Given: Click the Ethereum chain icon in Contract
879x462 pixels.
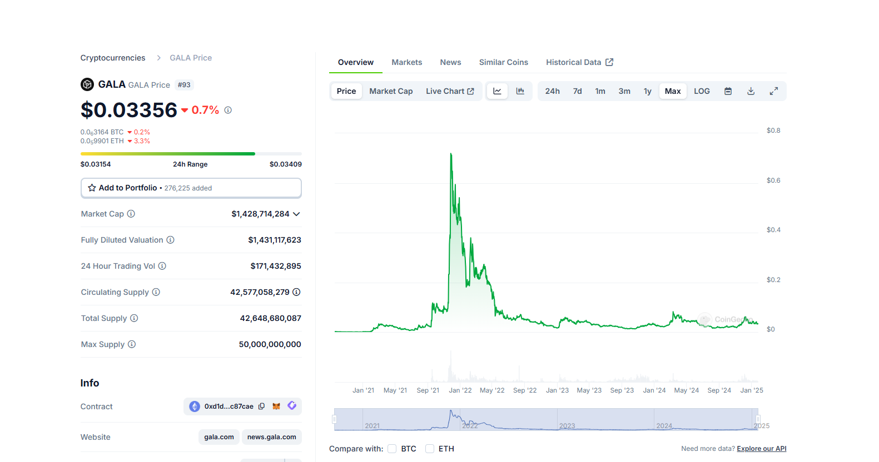Looking at the screenshot, I should [195, 406].
